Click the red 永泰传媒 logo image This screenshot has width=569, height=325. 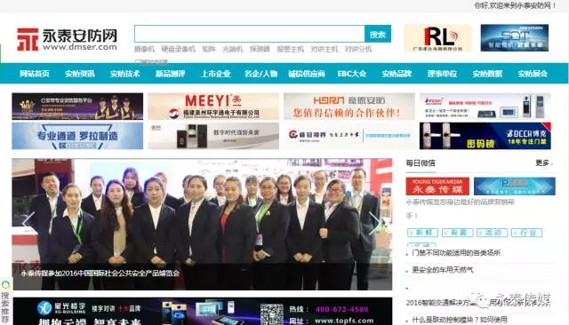pos(437,186)
